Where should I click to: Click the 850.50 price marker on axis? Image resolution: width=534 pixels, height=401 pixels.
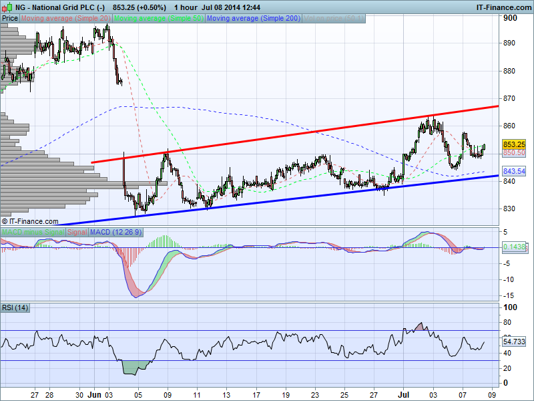(516, 153)
